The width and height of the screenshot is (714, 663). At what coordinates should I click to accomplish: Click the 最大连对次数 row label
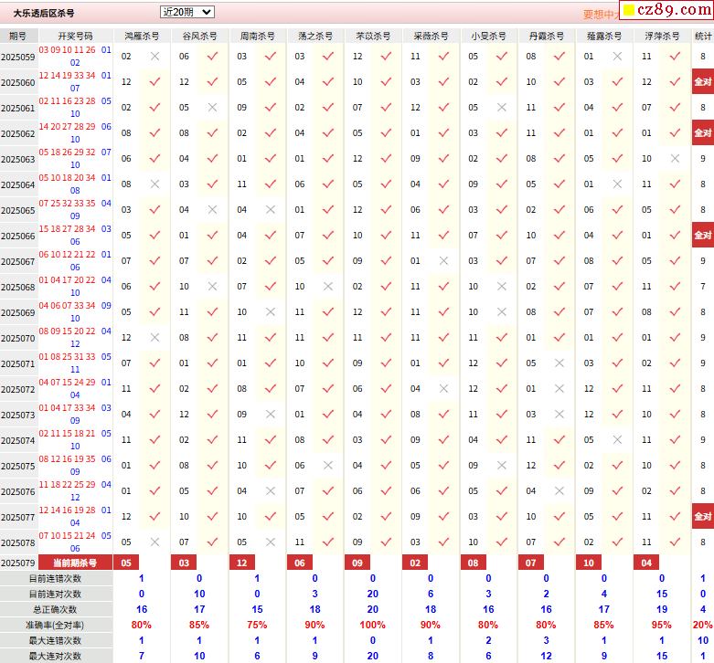coord(56,656)
